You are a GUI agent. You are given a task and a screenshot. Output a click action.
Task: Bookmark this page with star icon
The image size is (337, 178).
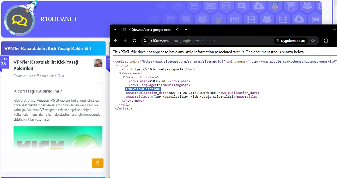[313, 41]
